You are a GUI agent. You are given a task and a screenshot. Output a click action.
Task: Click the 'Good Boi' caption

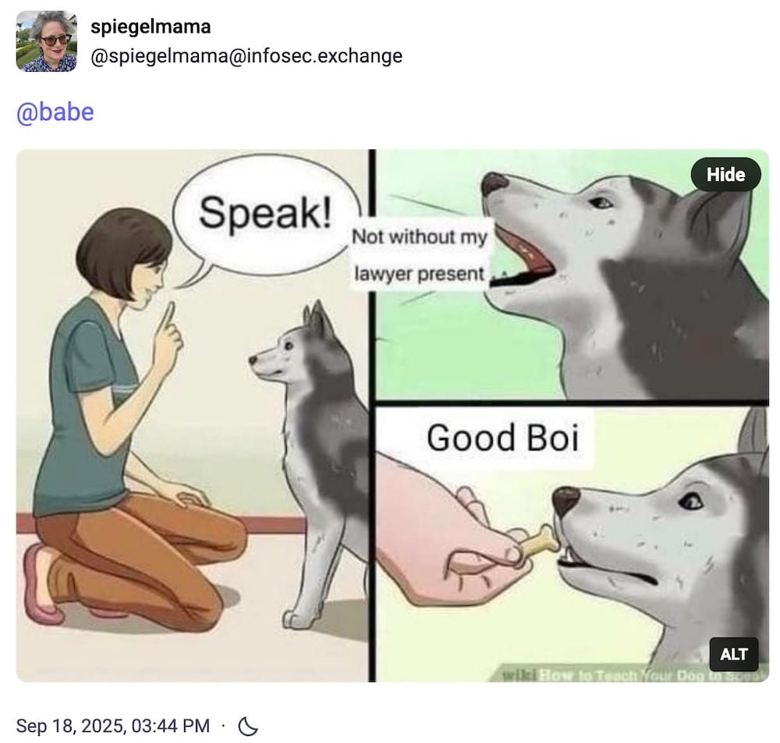[502, 438]
